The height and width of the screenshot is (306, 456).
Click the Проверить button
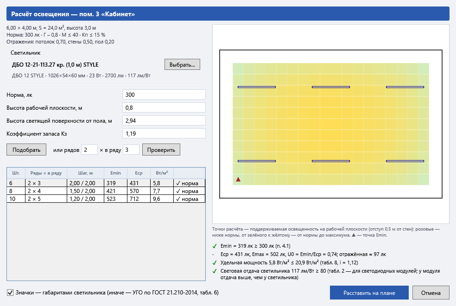pos(161,150)
